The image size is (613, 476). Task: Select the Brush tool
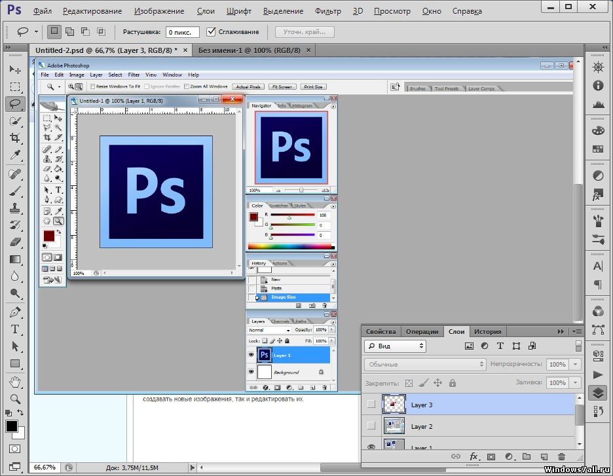(15, 191)
